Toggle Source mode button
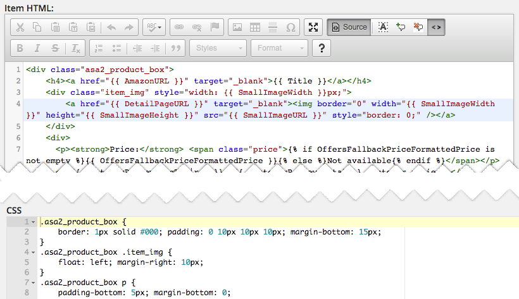Image resolution: width=519 pixels, height=299 pixels. pos(348,27)
